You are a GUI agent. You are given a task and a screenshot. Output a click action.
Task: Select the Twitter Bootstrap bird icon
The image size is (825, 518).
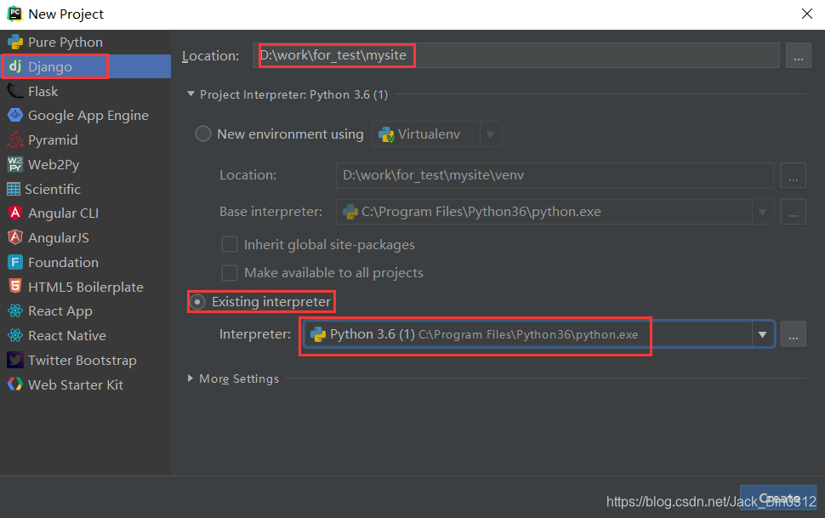tap(14, 360)
